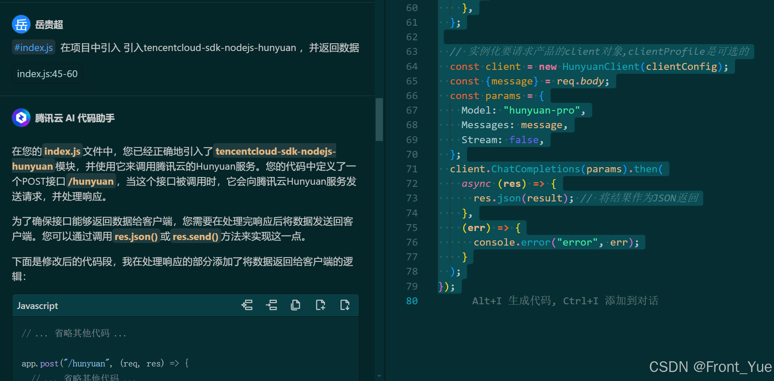The width and height of the screenshot is (774, 381).
Task: Click the Javascript language label of code block
Action: (37, 306)
